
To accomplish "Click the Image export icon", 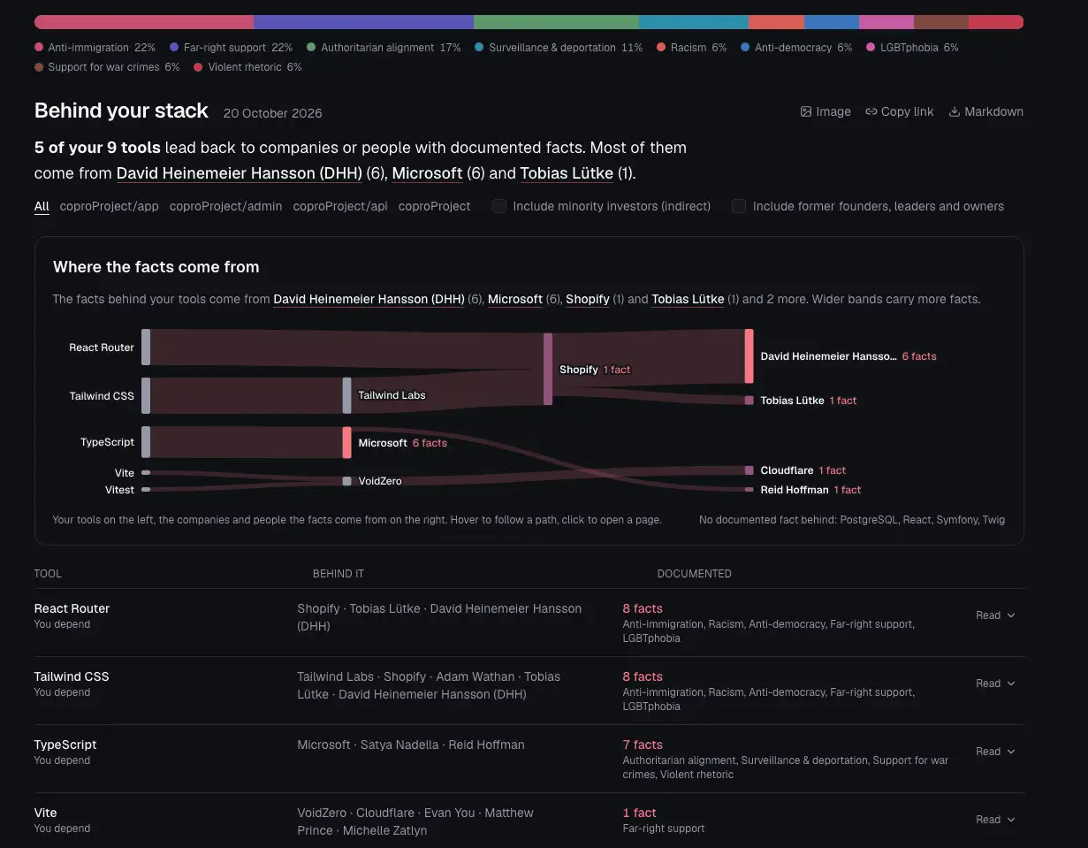I will coord(806,111).
